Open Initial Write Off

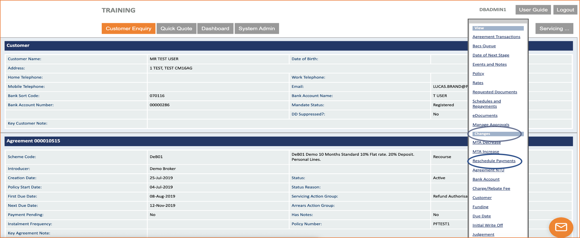coord(488,225)
